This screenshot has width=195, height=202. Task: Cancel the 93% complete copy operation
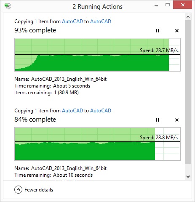177,31
